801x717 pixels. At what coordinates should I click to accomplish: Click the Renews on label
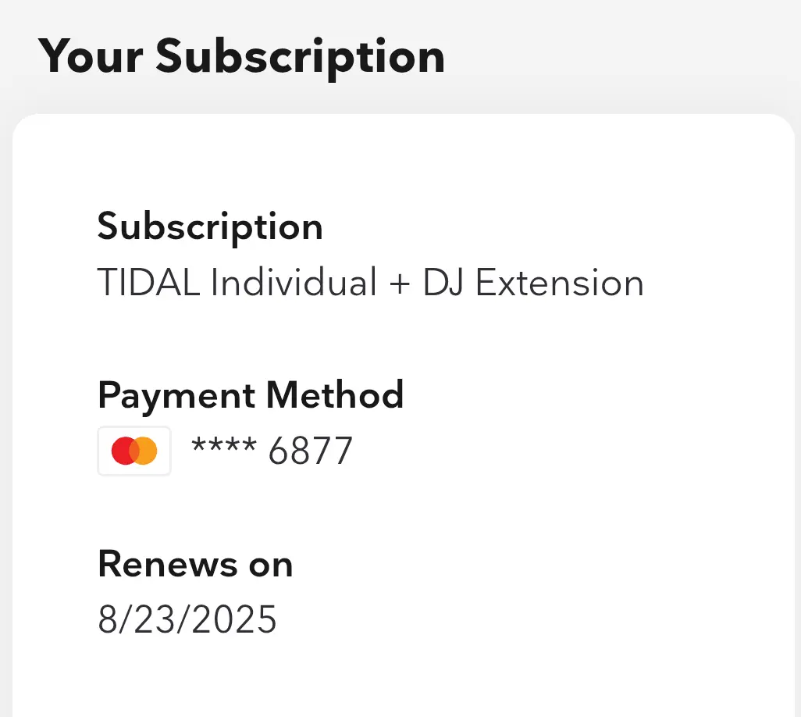195,564
